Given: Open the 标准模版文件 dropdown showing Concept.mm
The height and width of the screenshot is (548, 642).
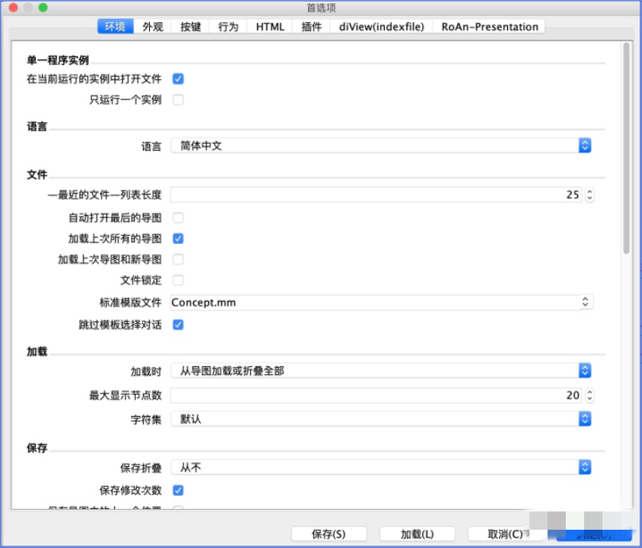Looking at the screenshot, I should click(584, 302).
